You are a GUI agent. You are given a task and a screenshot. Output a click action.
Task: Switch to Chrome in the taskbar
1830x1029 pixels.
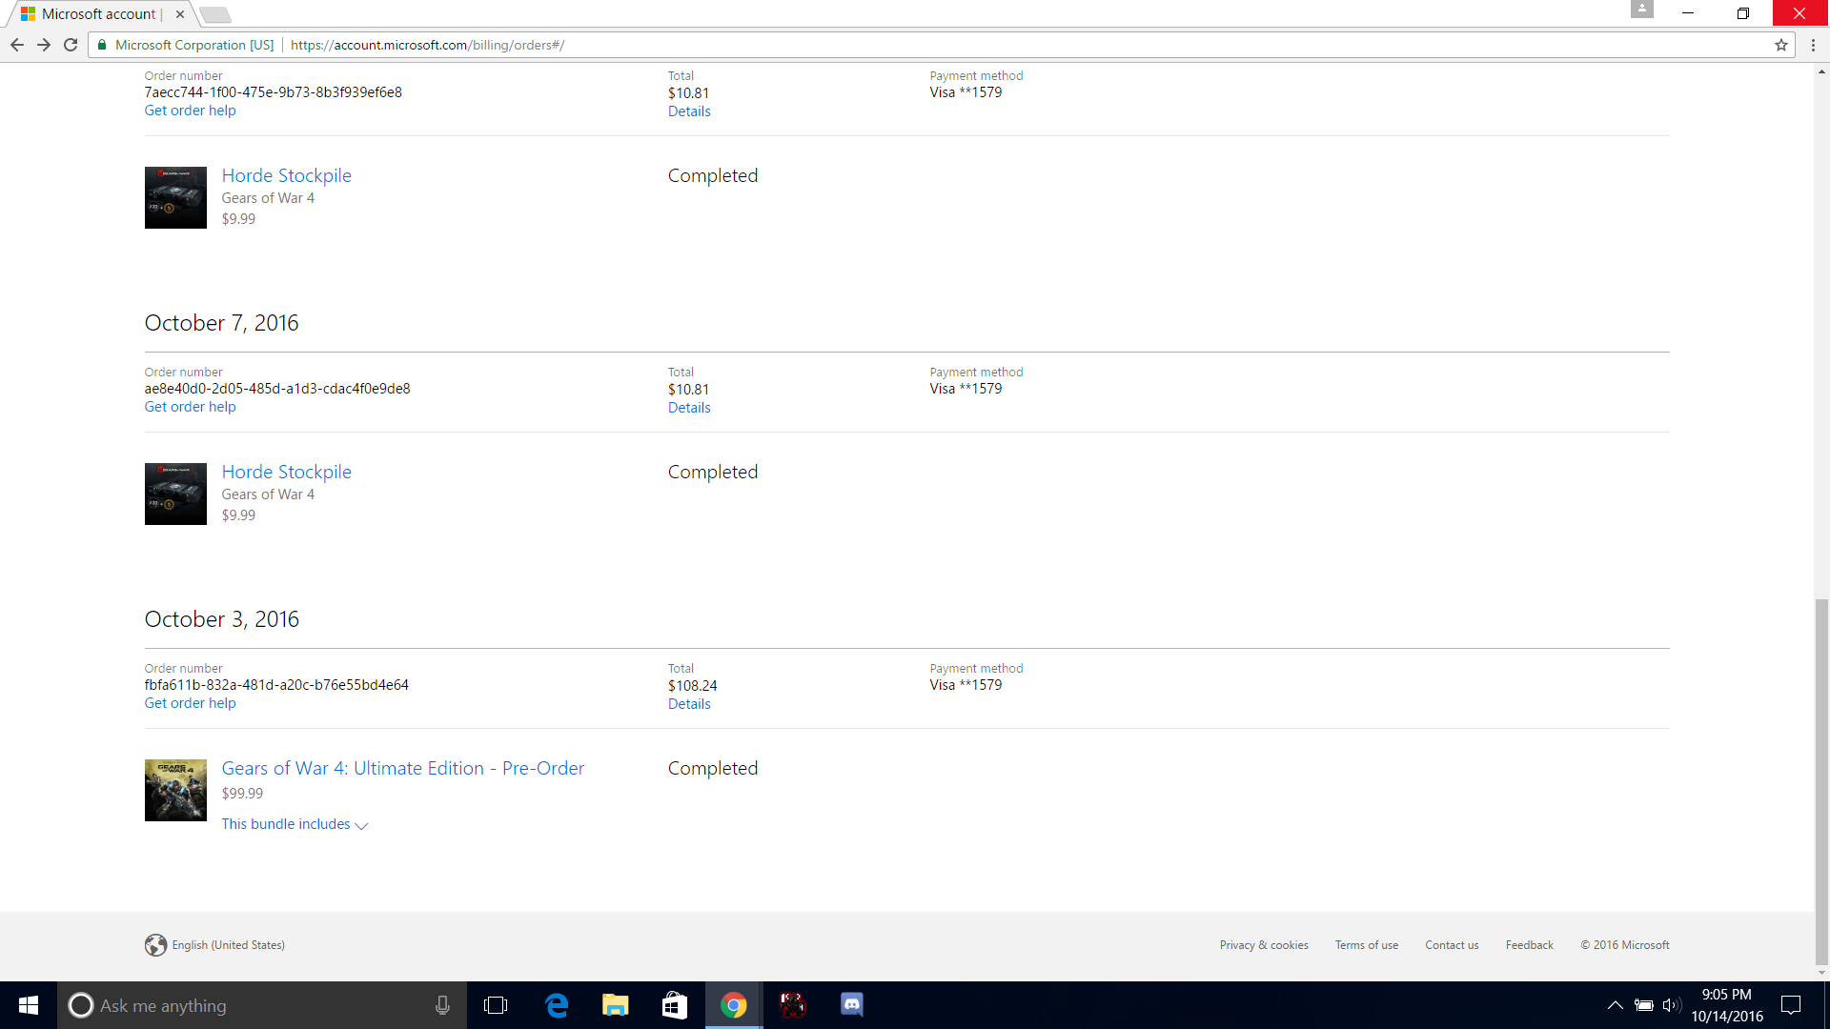coord(734,1005)
